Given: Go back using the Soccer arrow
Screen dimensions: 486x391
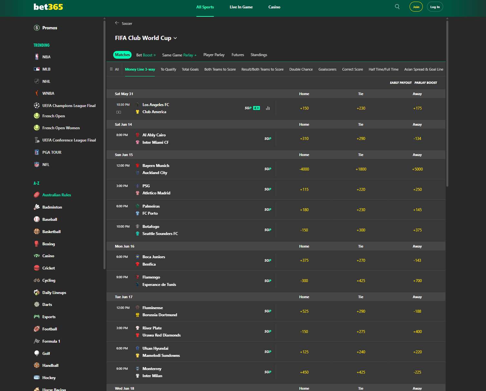Looking at the screenshot, I should click(117, 23).
